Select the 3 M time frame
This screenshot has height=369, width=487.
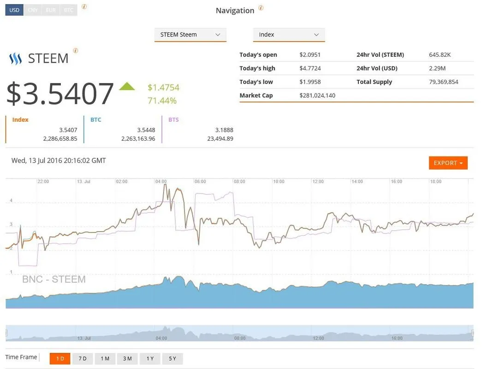click(x=127, y=358)
